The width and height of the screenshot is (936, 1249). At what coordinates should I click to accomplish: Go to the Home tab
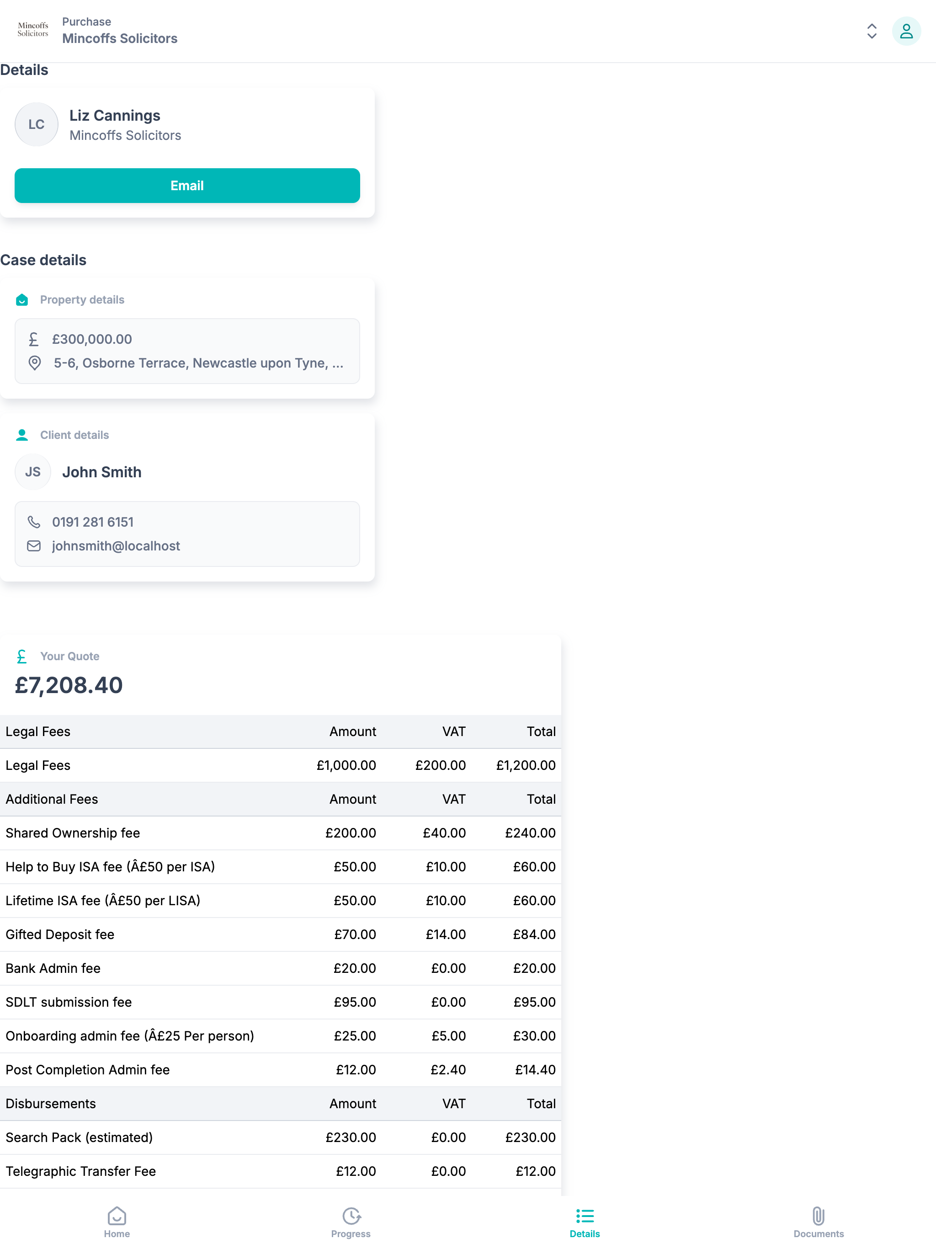[117, 1222]
